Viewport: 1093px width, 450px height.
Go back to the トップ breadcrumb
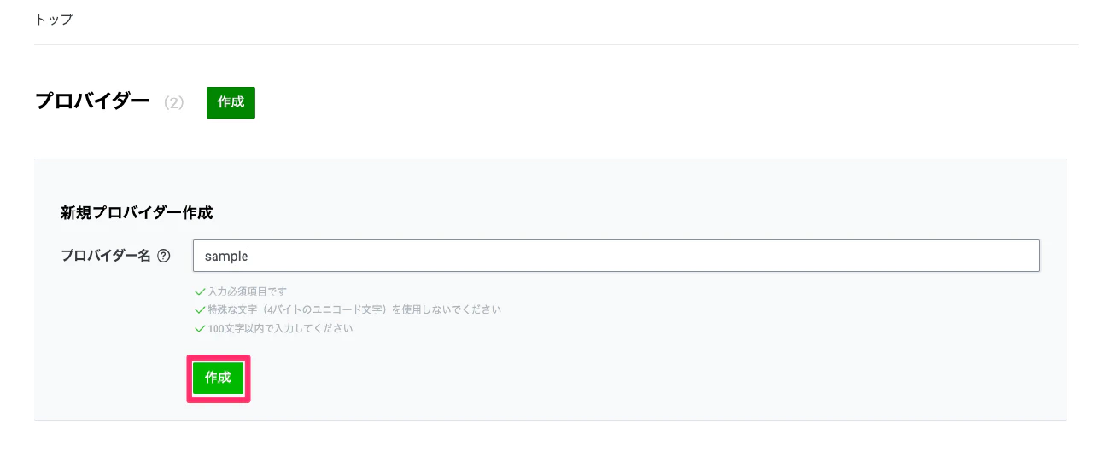pos(54,19)
